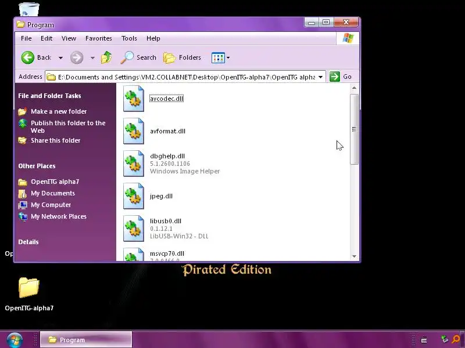
Task: Click the scrollbar down arrow
Action: click(x=354, y=256)
